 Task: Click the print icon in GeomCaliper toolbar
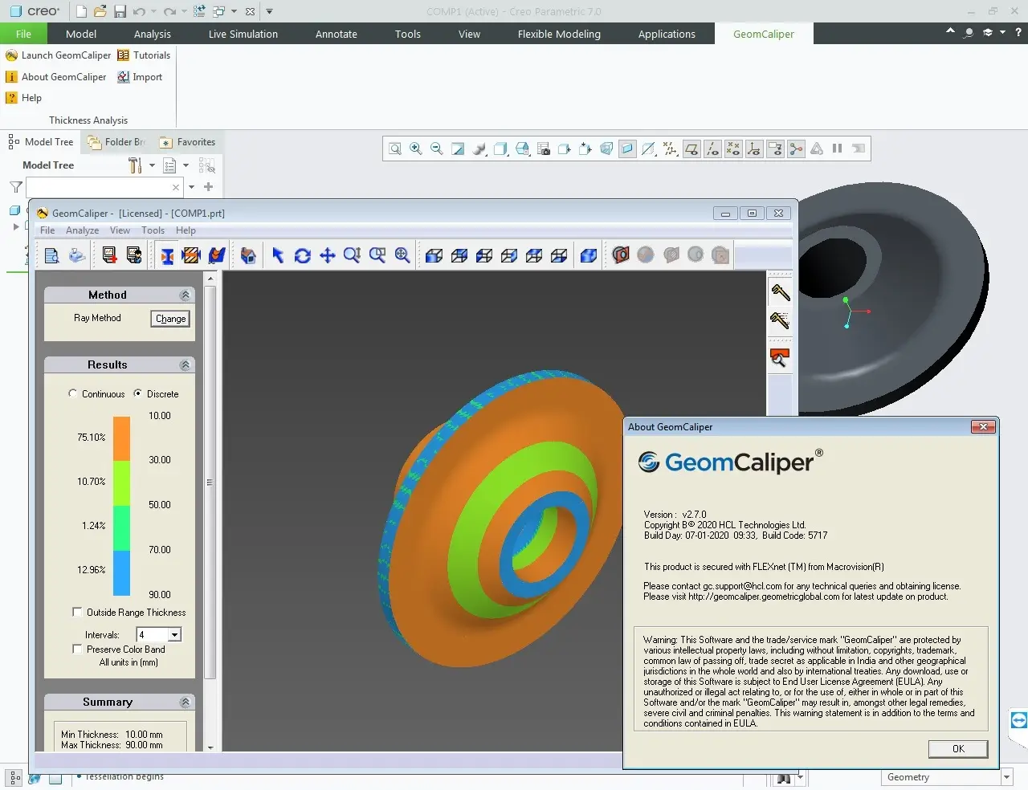point(77,255)
